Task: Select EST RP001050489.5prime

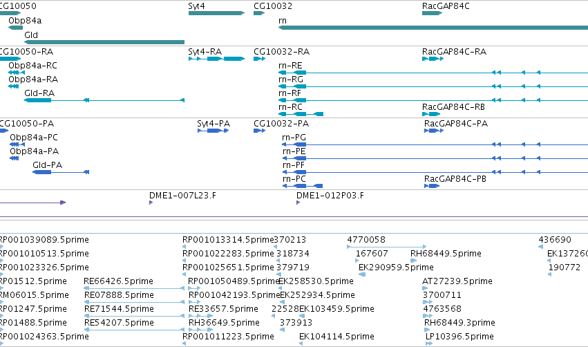Action: (234, 281)
